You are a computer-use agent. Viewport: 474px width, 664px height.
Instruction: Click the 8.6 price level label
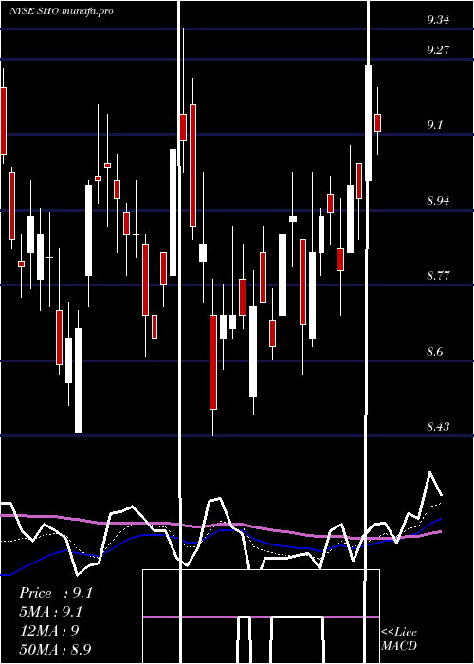coord(435,351)
